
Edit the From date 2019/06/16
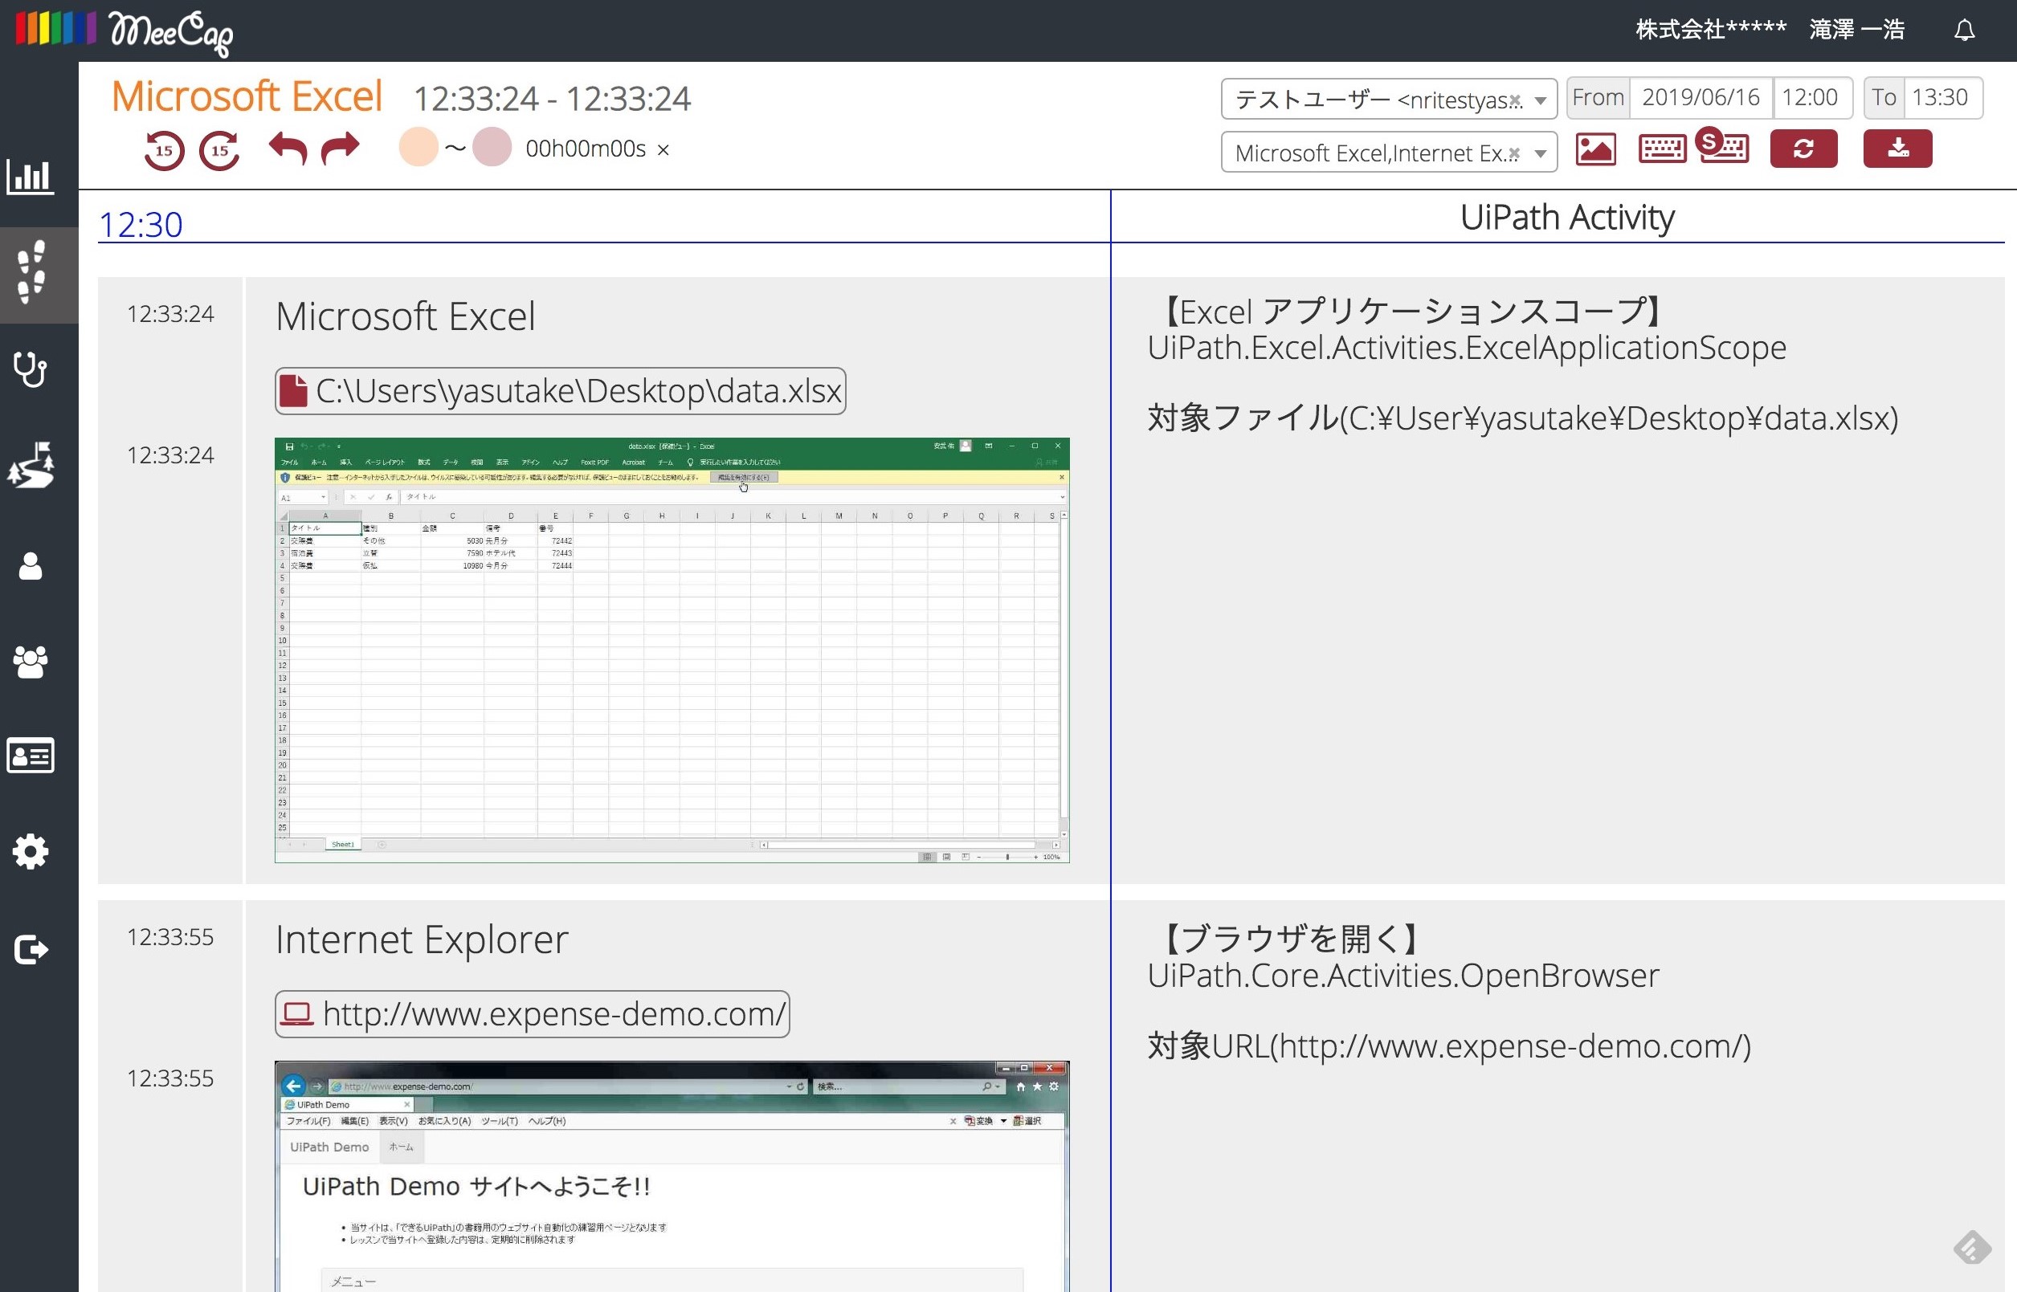1701,97
